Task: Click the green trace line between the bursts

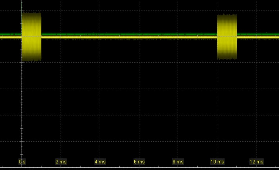Action: pos(125,34)
